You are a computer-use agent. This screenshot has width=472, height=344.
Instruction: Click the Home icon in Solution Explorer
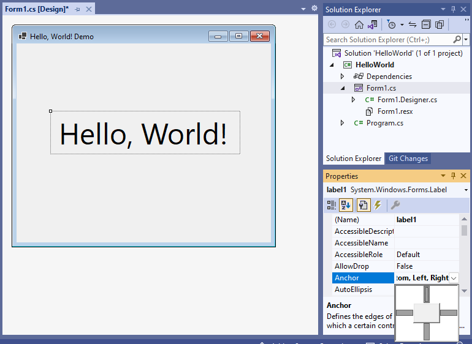tap(359, 24)
